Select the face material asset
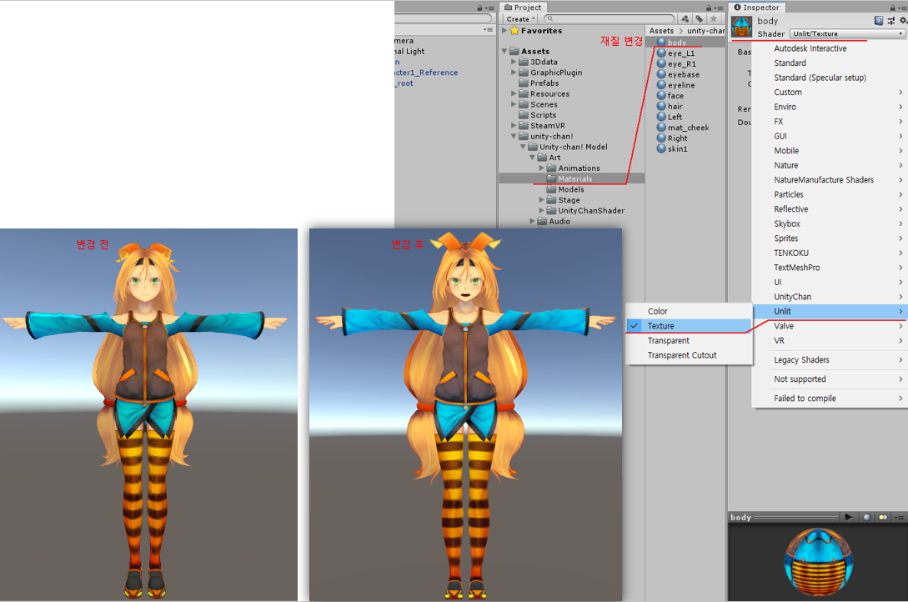This screenshot has height=602, width=908. 670,96
